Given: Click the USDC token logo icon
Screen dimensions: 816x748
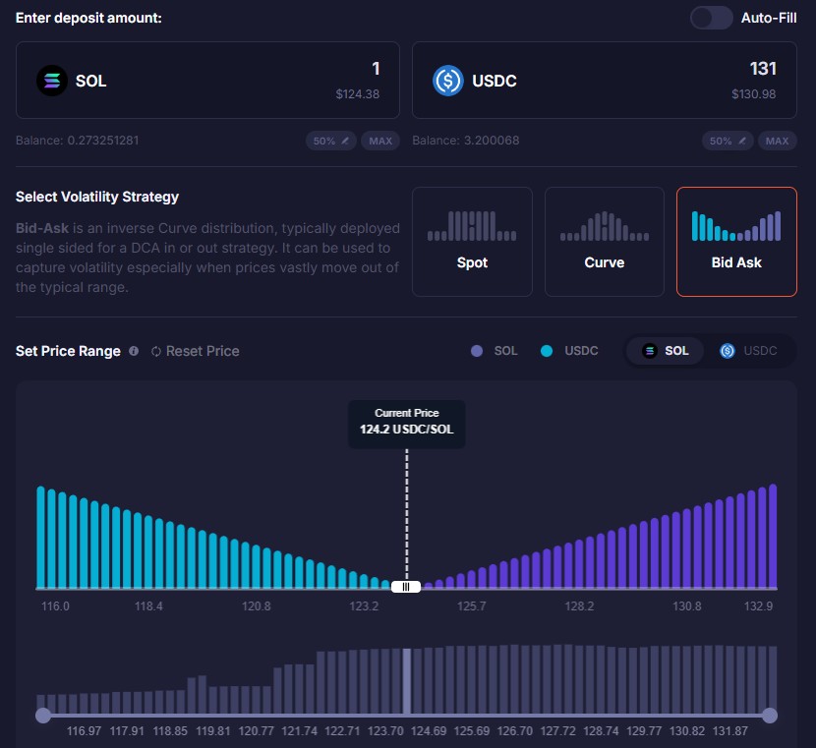Looking at the screenshot, I should (448, 81).
